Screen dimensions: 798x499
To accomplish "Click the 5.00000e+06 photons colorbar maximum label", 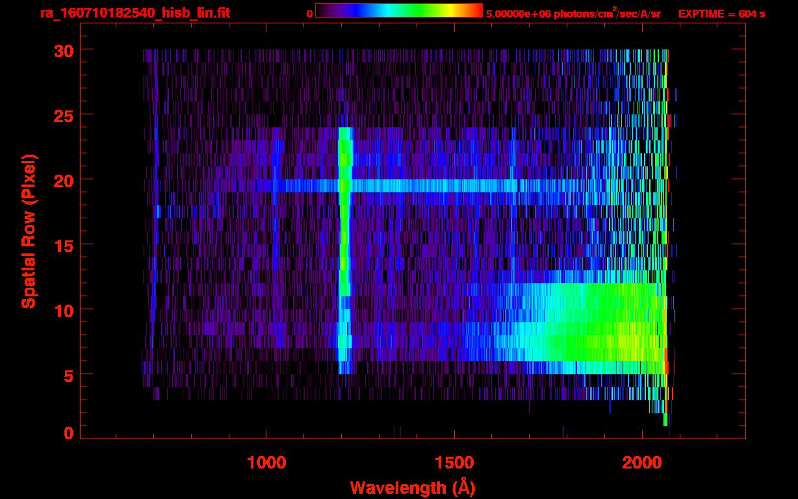I will pyautogui.click(x=573, y=14).
